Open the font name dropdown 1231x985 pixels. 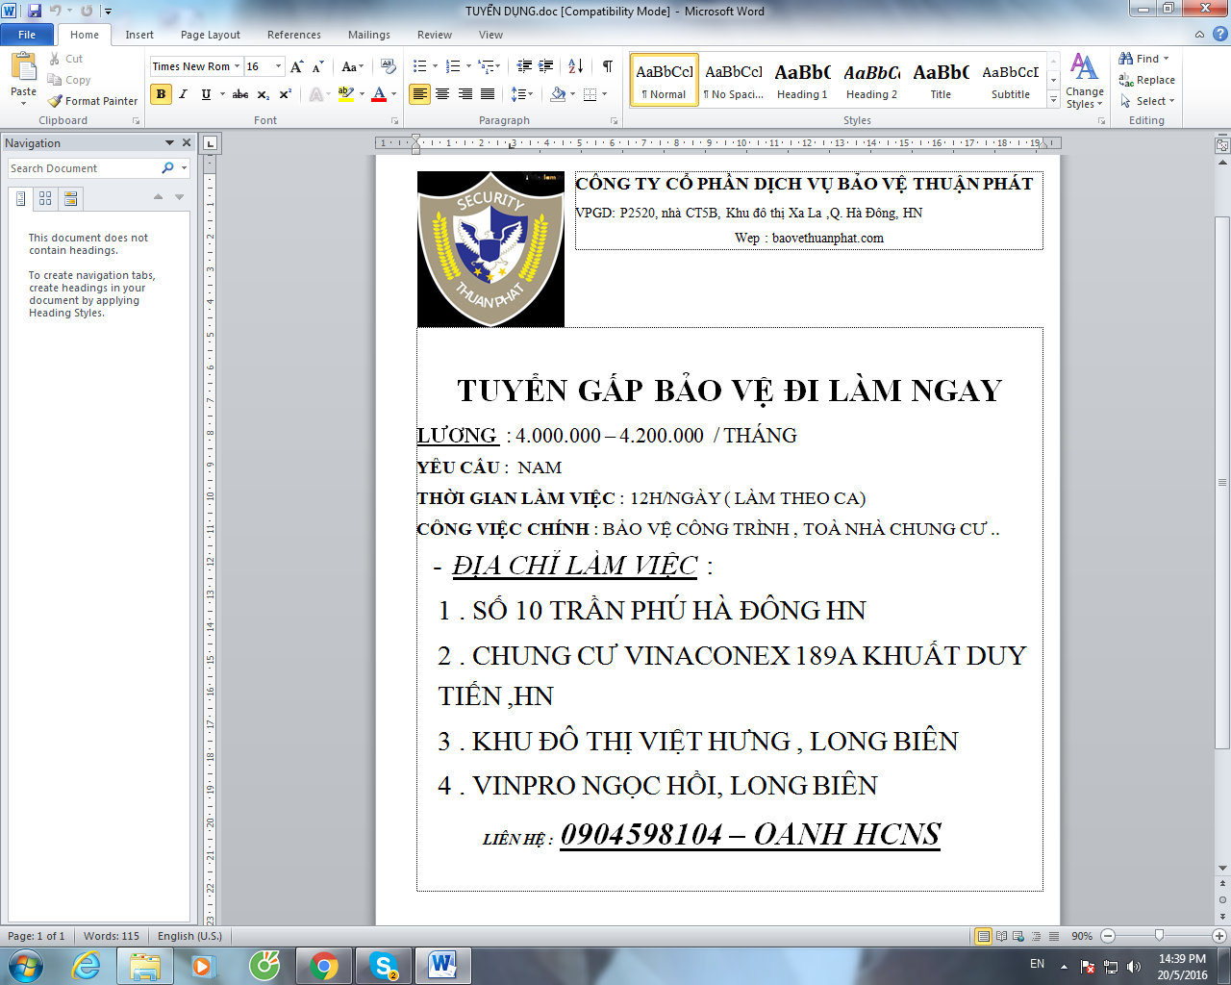pos(238,66)
